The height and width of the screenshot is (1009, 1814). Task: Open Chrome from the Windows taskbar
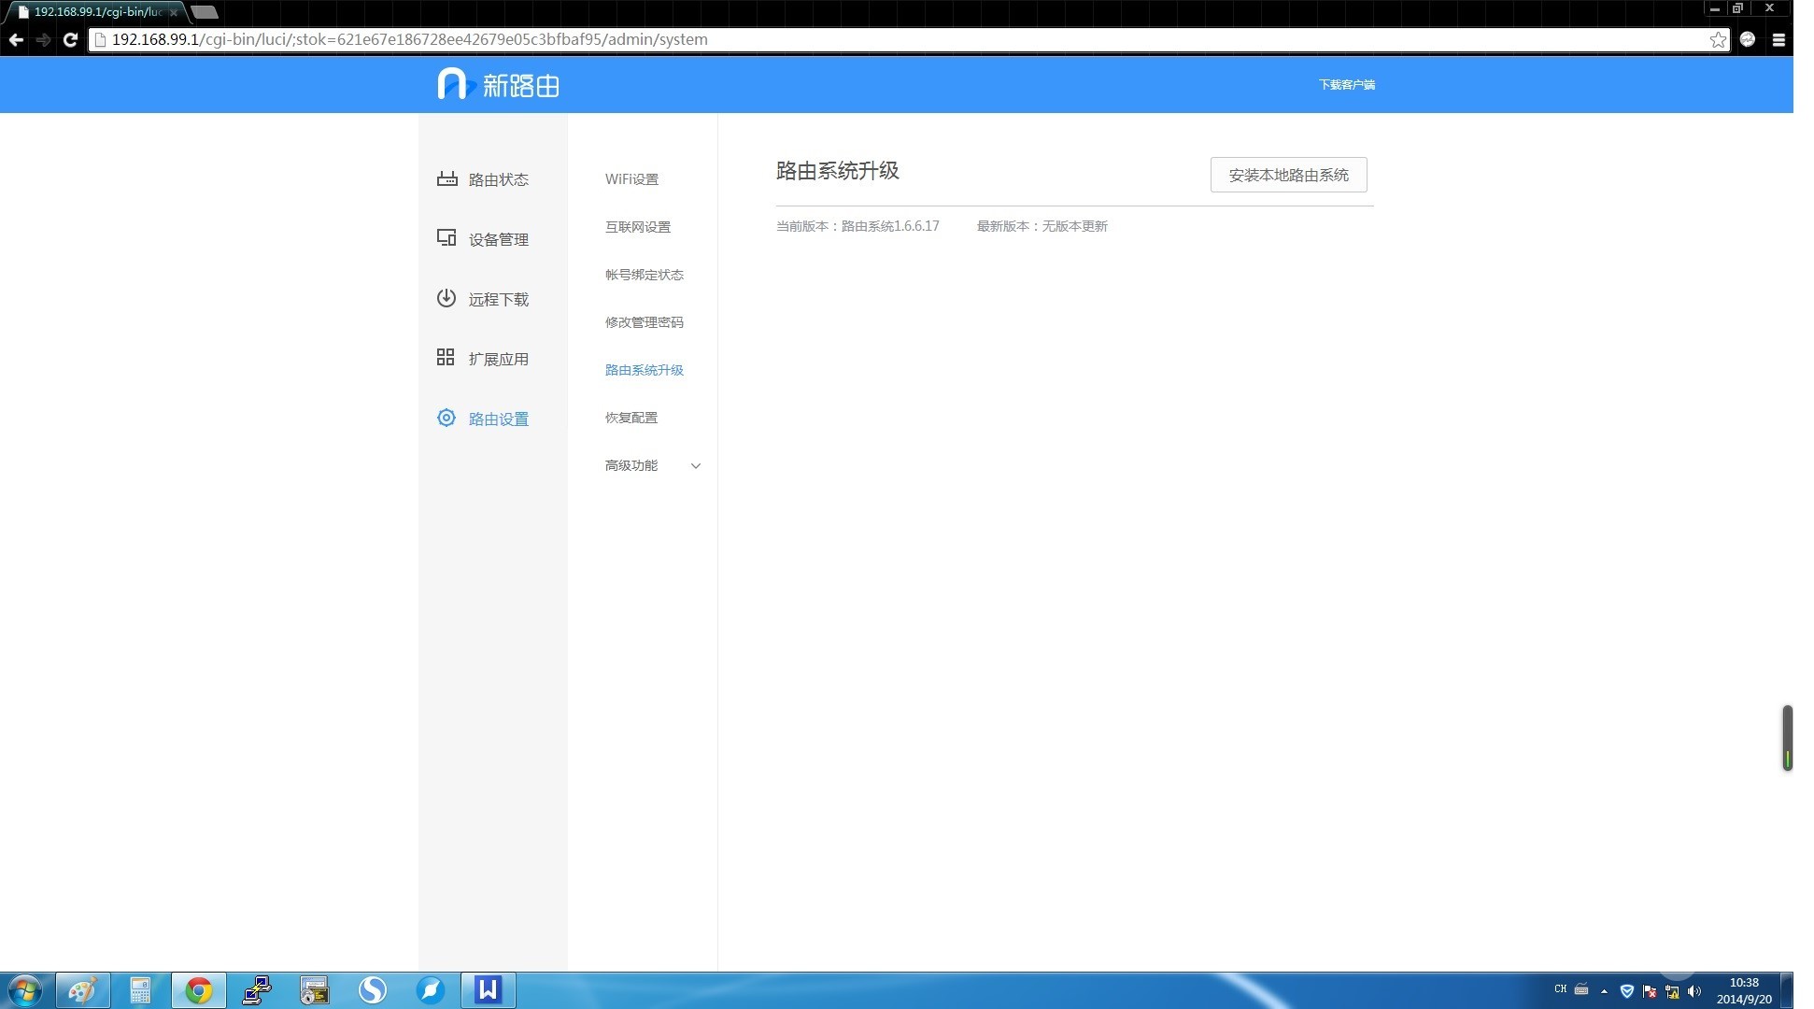tap(198, 990)
